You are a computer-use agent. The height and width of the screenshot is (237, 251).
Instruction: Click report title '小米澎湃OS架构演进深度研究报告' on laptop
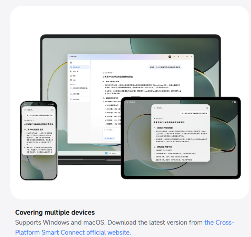pos(118,77)
